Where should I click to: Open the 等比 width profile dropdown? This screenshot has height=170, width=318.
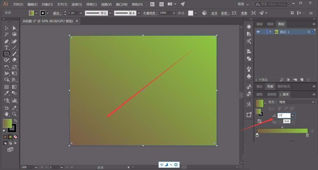point(110,13)
